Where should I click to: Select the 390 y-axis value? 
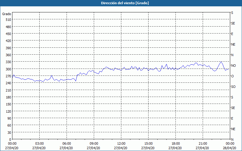8,48
